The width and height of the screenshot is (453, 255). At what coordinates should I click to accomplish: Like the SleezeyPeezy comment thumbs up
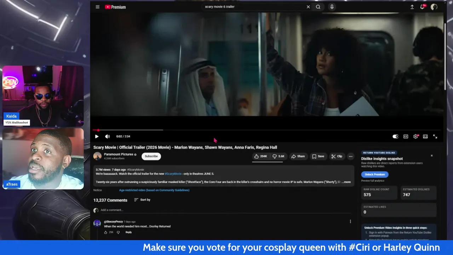(x=106, y=232)
